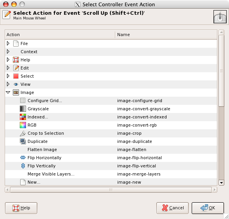This screenshot has height=219, width=229.
Task: Sort by the Name column header
Action: click(x=166, y=35)
